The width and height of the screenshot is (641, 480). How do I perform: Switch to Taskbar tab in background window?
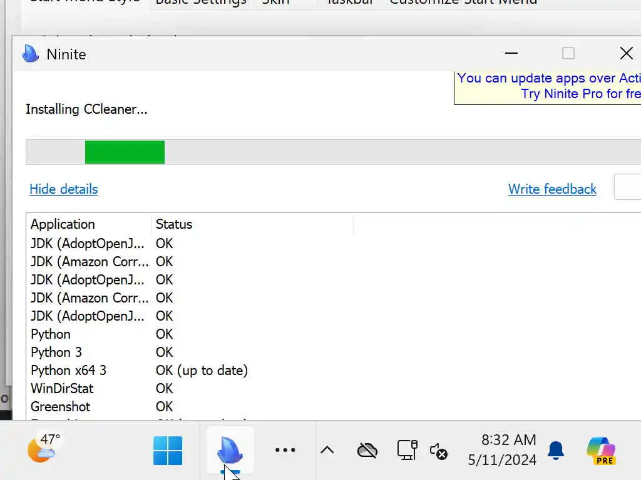[x=351, y=2]
